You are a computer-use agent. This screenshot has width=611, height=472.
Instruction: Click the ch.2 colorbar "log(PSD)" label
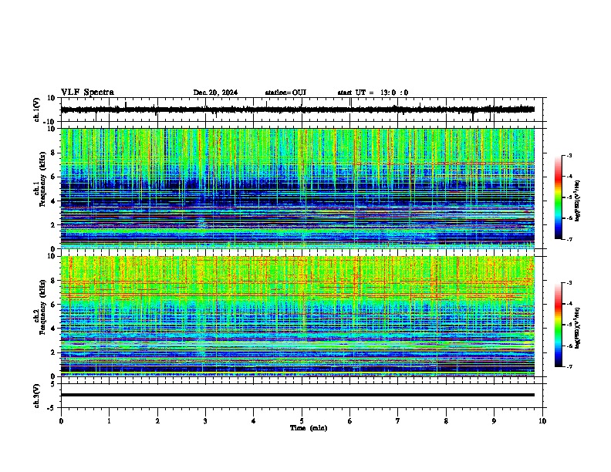[x=578, y=328]
